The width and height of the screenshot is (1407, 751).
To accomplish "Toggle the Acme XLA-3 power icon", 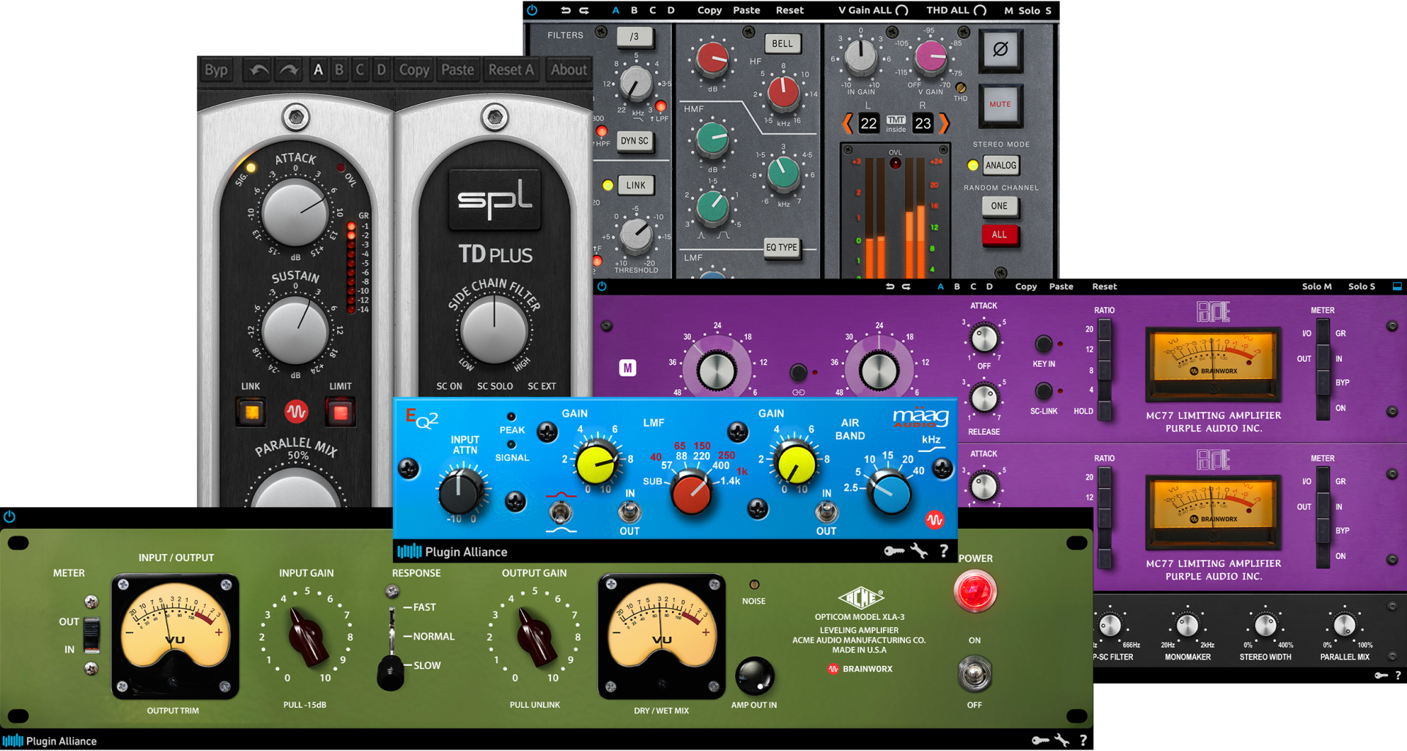I will [10, 517].
